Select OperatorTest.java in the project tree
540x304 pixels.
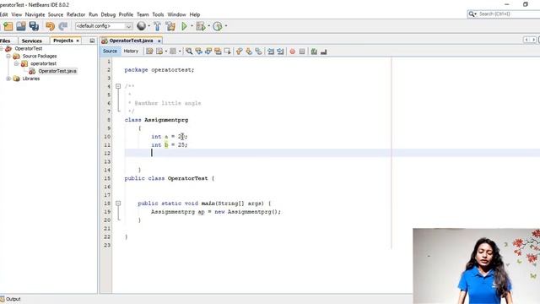tap(57, 71)
